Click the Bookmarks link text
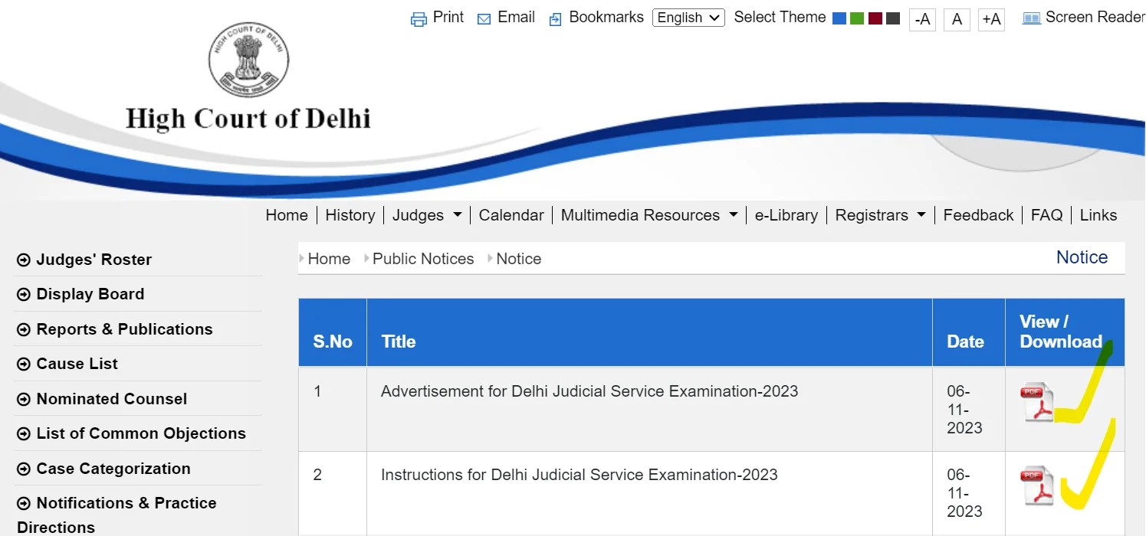This screenshot has width=1146, height=536. pos(606,17)
